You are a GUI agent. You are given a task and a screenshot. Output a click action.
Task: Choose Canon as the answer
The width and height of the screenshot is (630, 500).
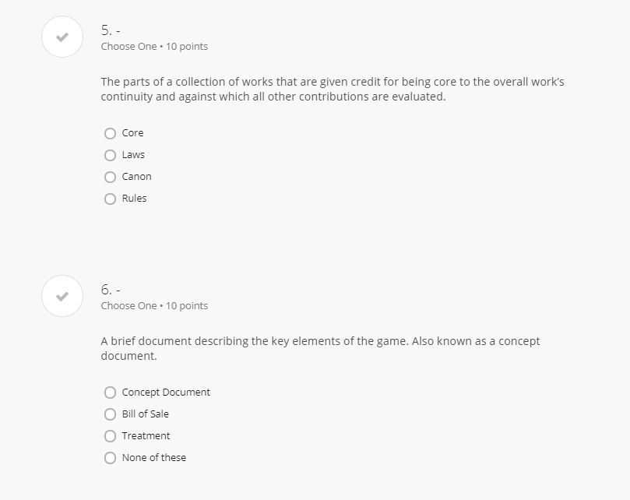(x=110, y=177)
